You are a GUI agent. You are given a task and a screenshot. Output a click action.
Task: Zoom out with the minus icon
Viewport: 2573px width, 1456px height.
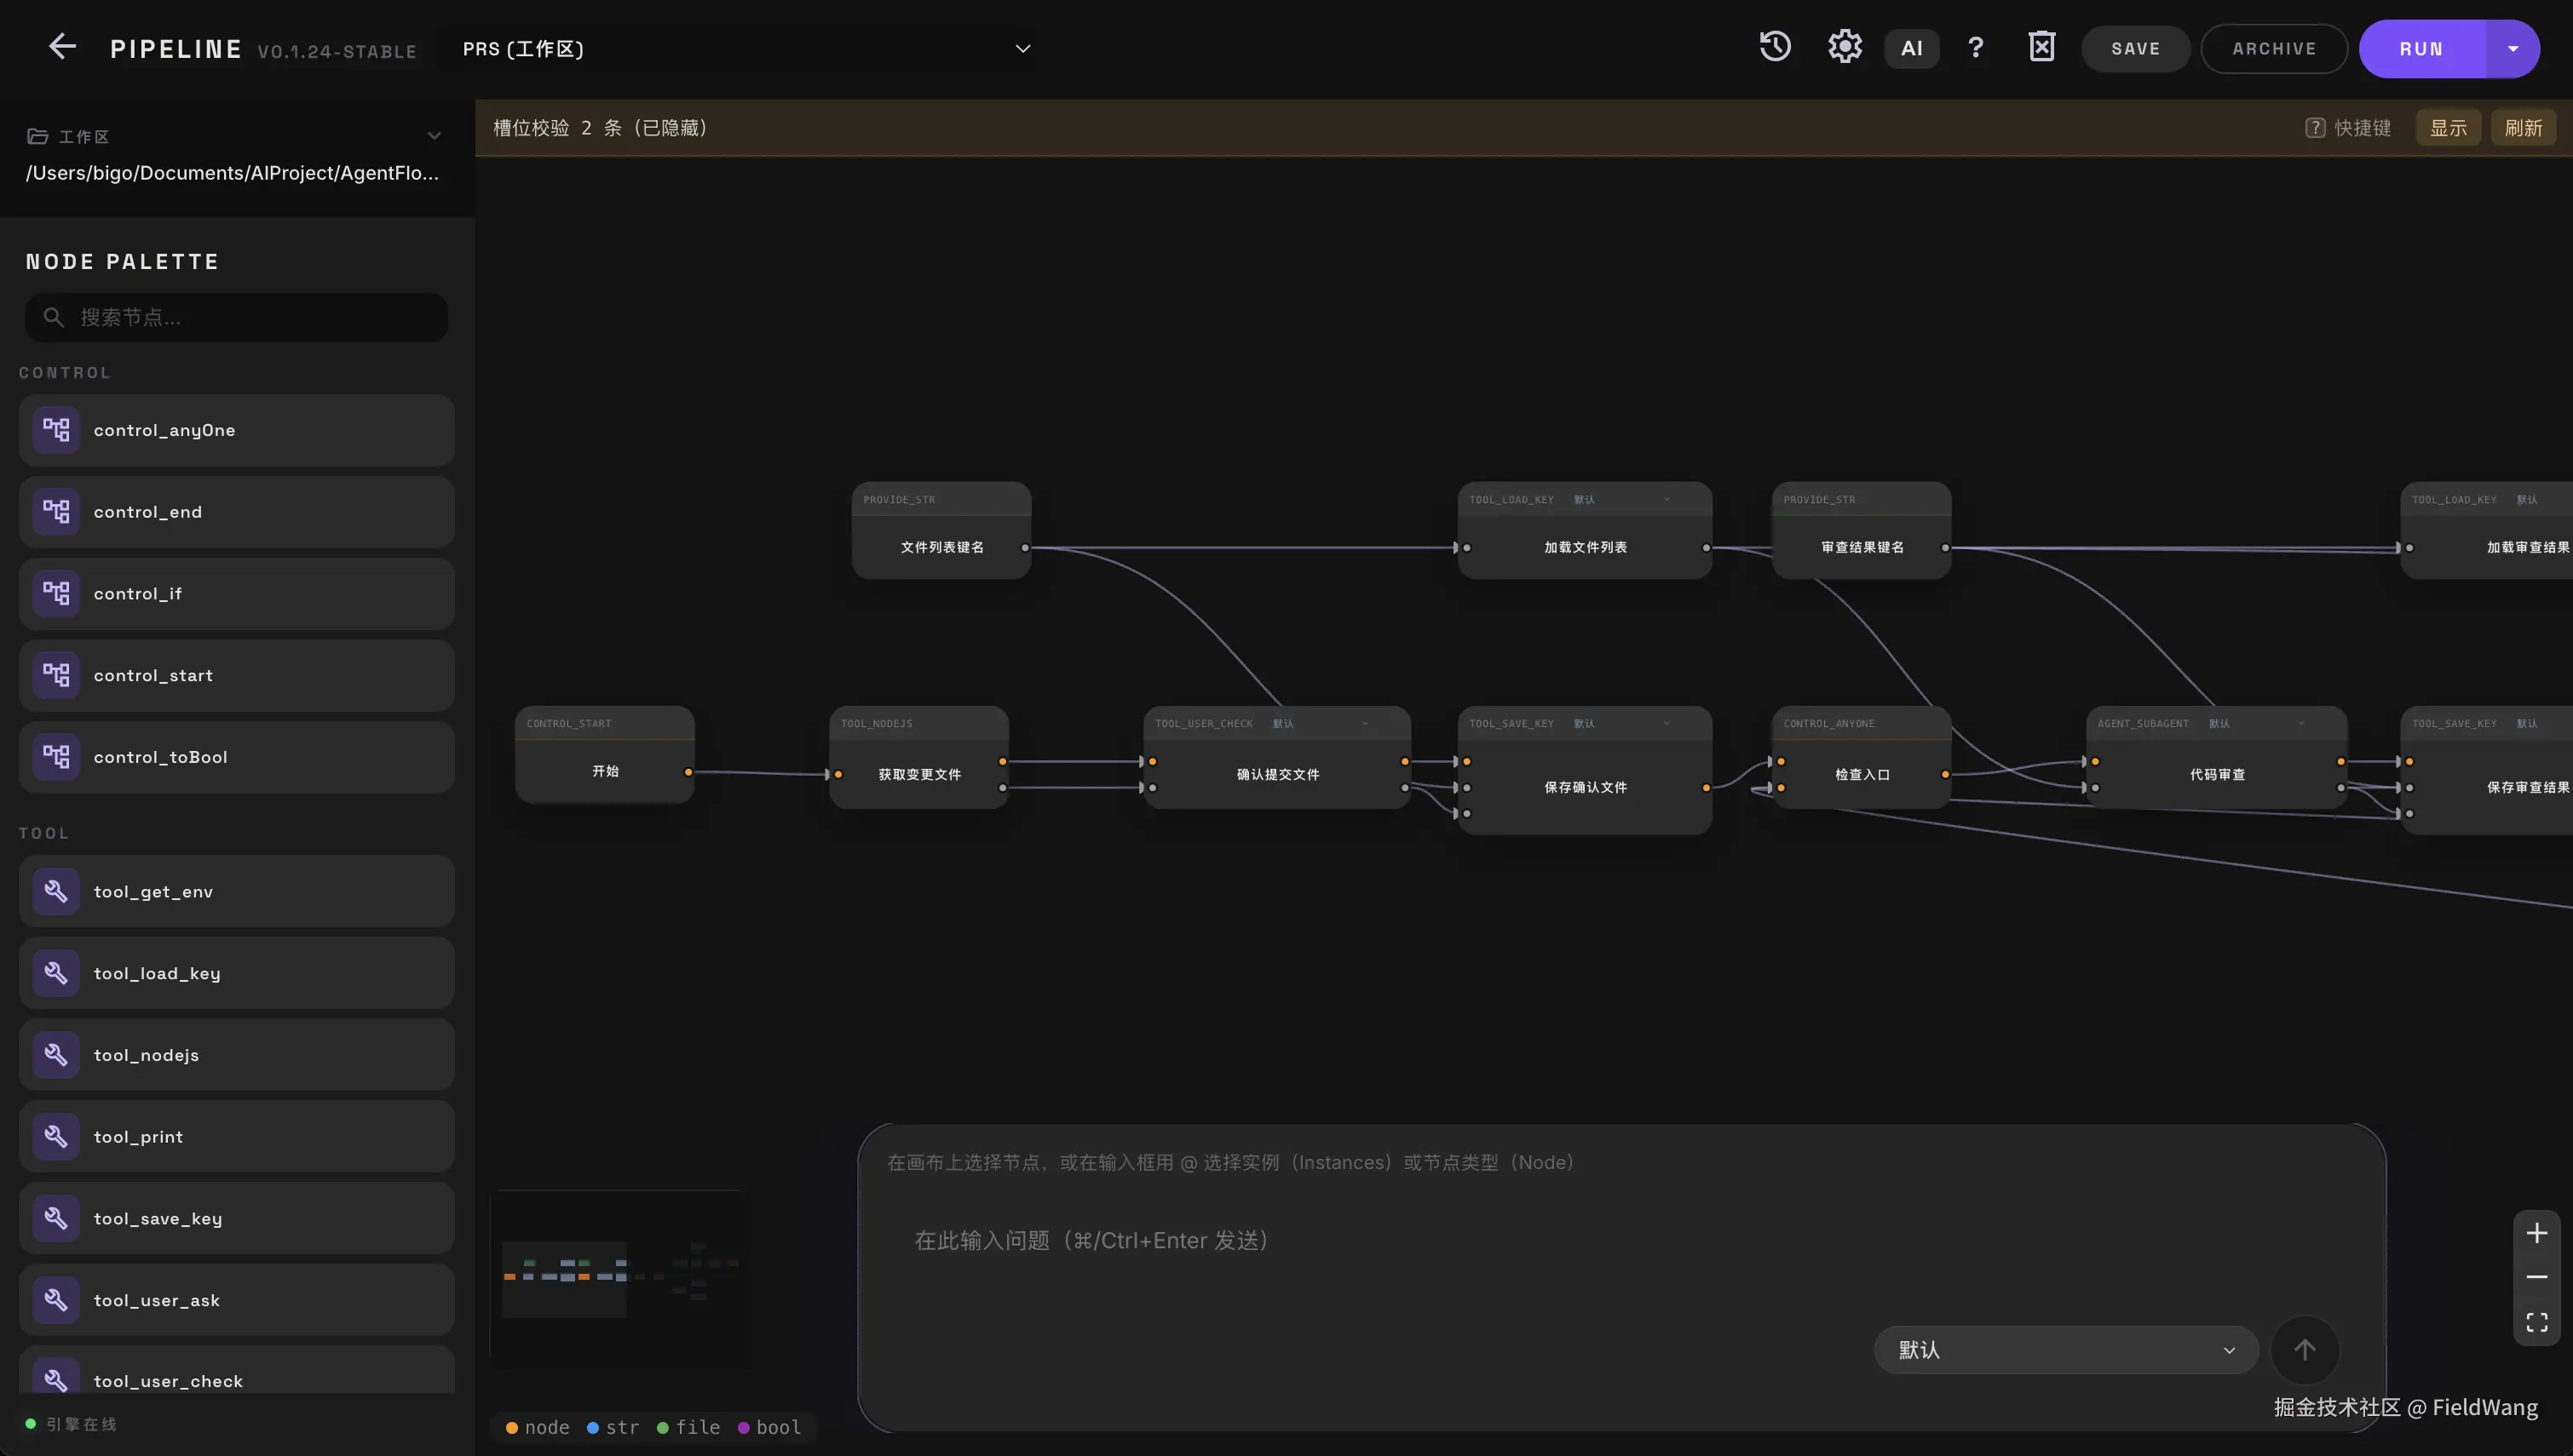click(x=2536, y=1278)
